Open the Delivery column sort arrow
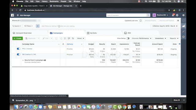The height and width of the screenshot is (110, 196). point(82,44)
